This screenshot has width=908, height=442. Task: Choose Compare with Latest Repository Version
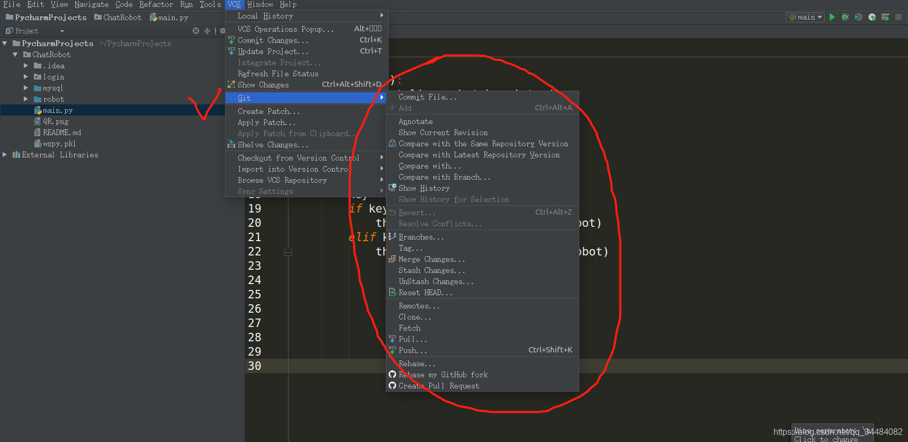(482, 155)
